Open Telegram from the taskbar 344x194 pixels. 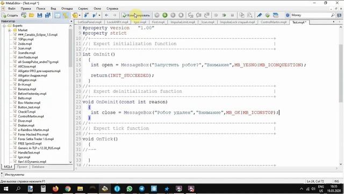point(142,189)
